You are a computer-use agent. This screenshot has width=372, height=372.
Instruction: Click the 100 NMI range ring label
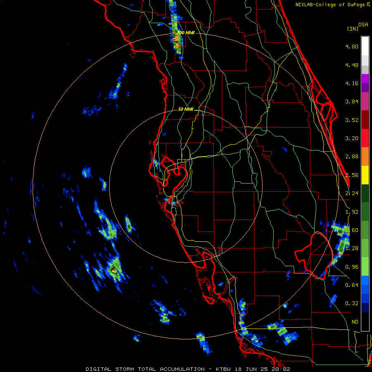186,33
